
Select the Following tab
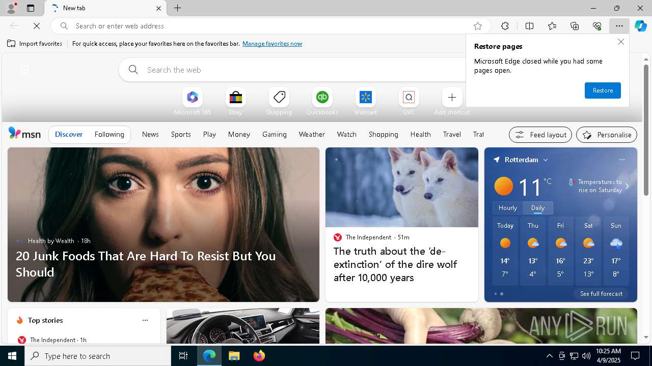tap(110, 134)
